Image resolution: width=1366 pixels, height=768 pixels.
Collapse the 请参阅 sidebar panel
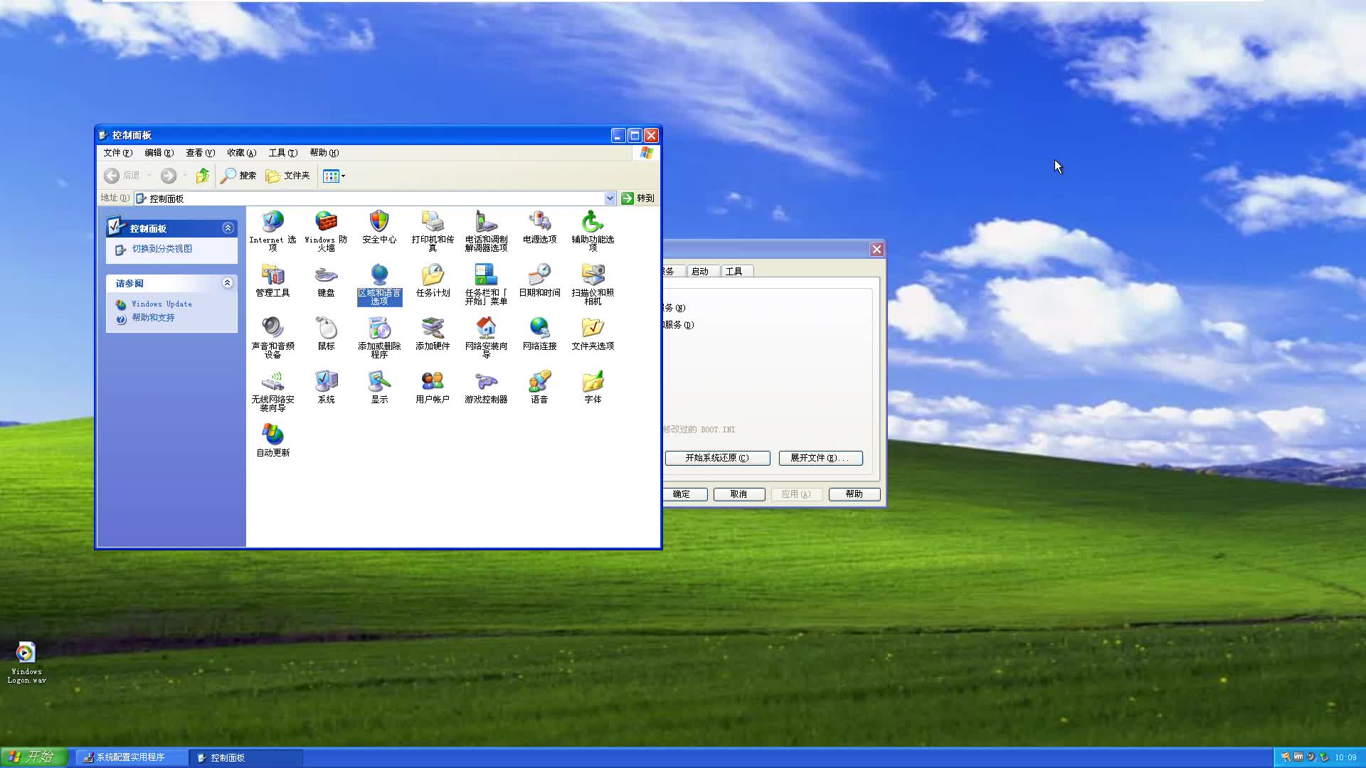click(228, 283)
